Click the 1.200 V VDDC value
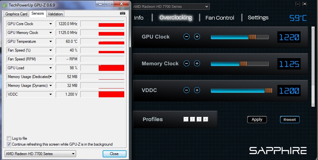This screenshot has width=318, height=160. (67, 94)
